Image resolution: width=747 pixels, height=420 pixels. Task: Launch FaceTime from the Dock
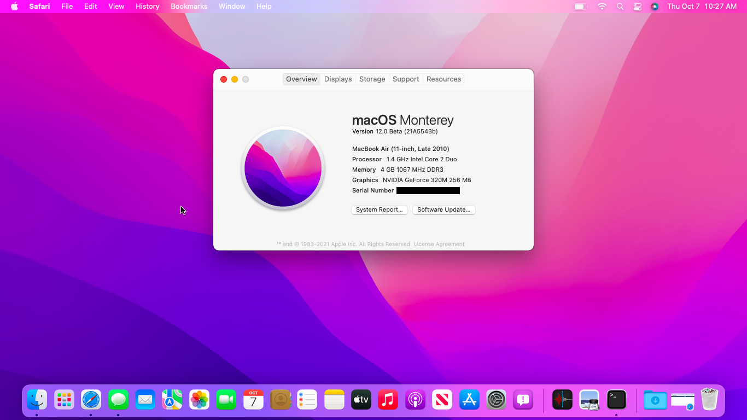[x=226, y=400]
